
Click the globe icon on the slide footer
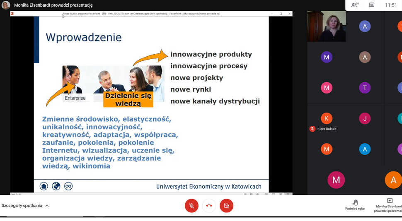point(56,186)
